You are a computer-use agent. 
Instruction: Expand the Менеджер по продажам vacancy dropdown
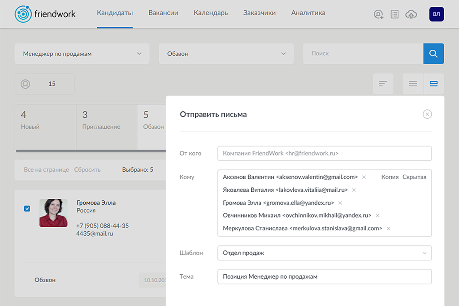point(82,54)
